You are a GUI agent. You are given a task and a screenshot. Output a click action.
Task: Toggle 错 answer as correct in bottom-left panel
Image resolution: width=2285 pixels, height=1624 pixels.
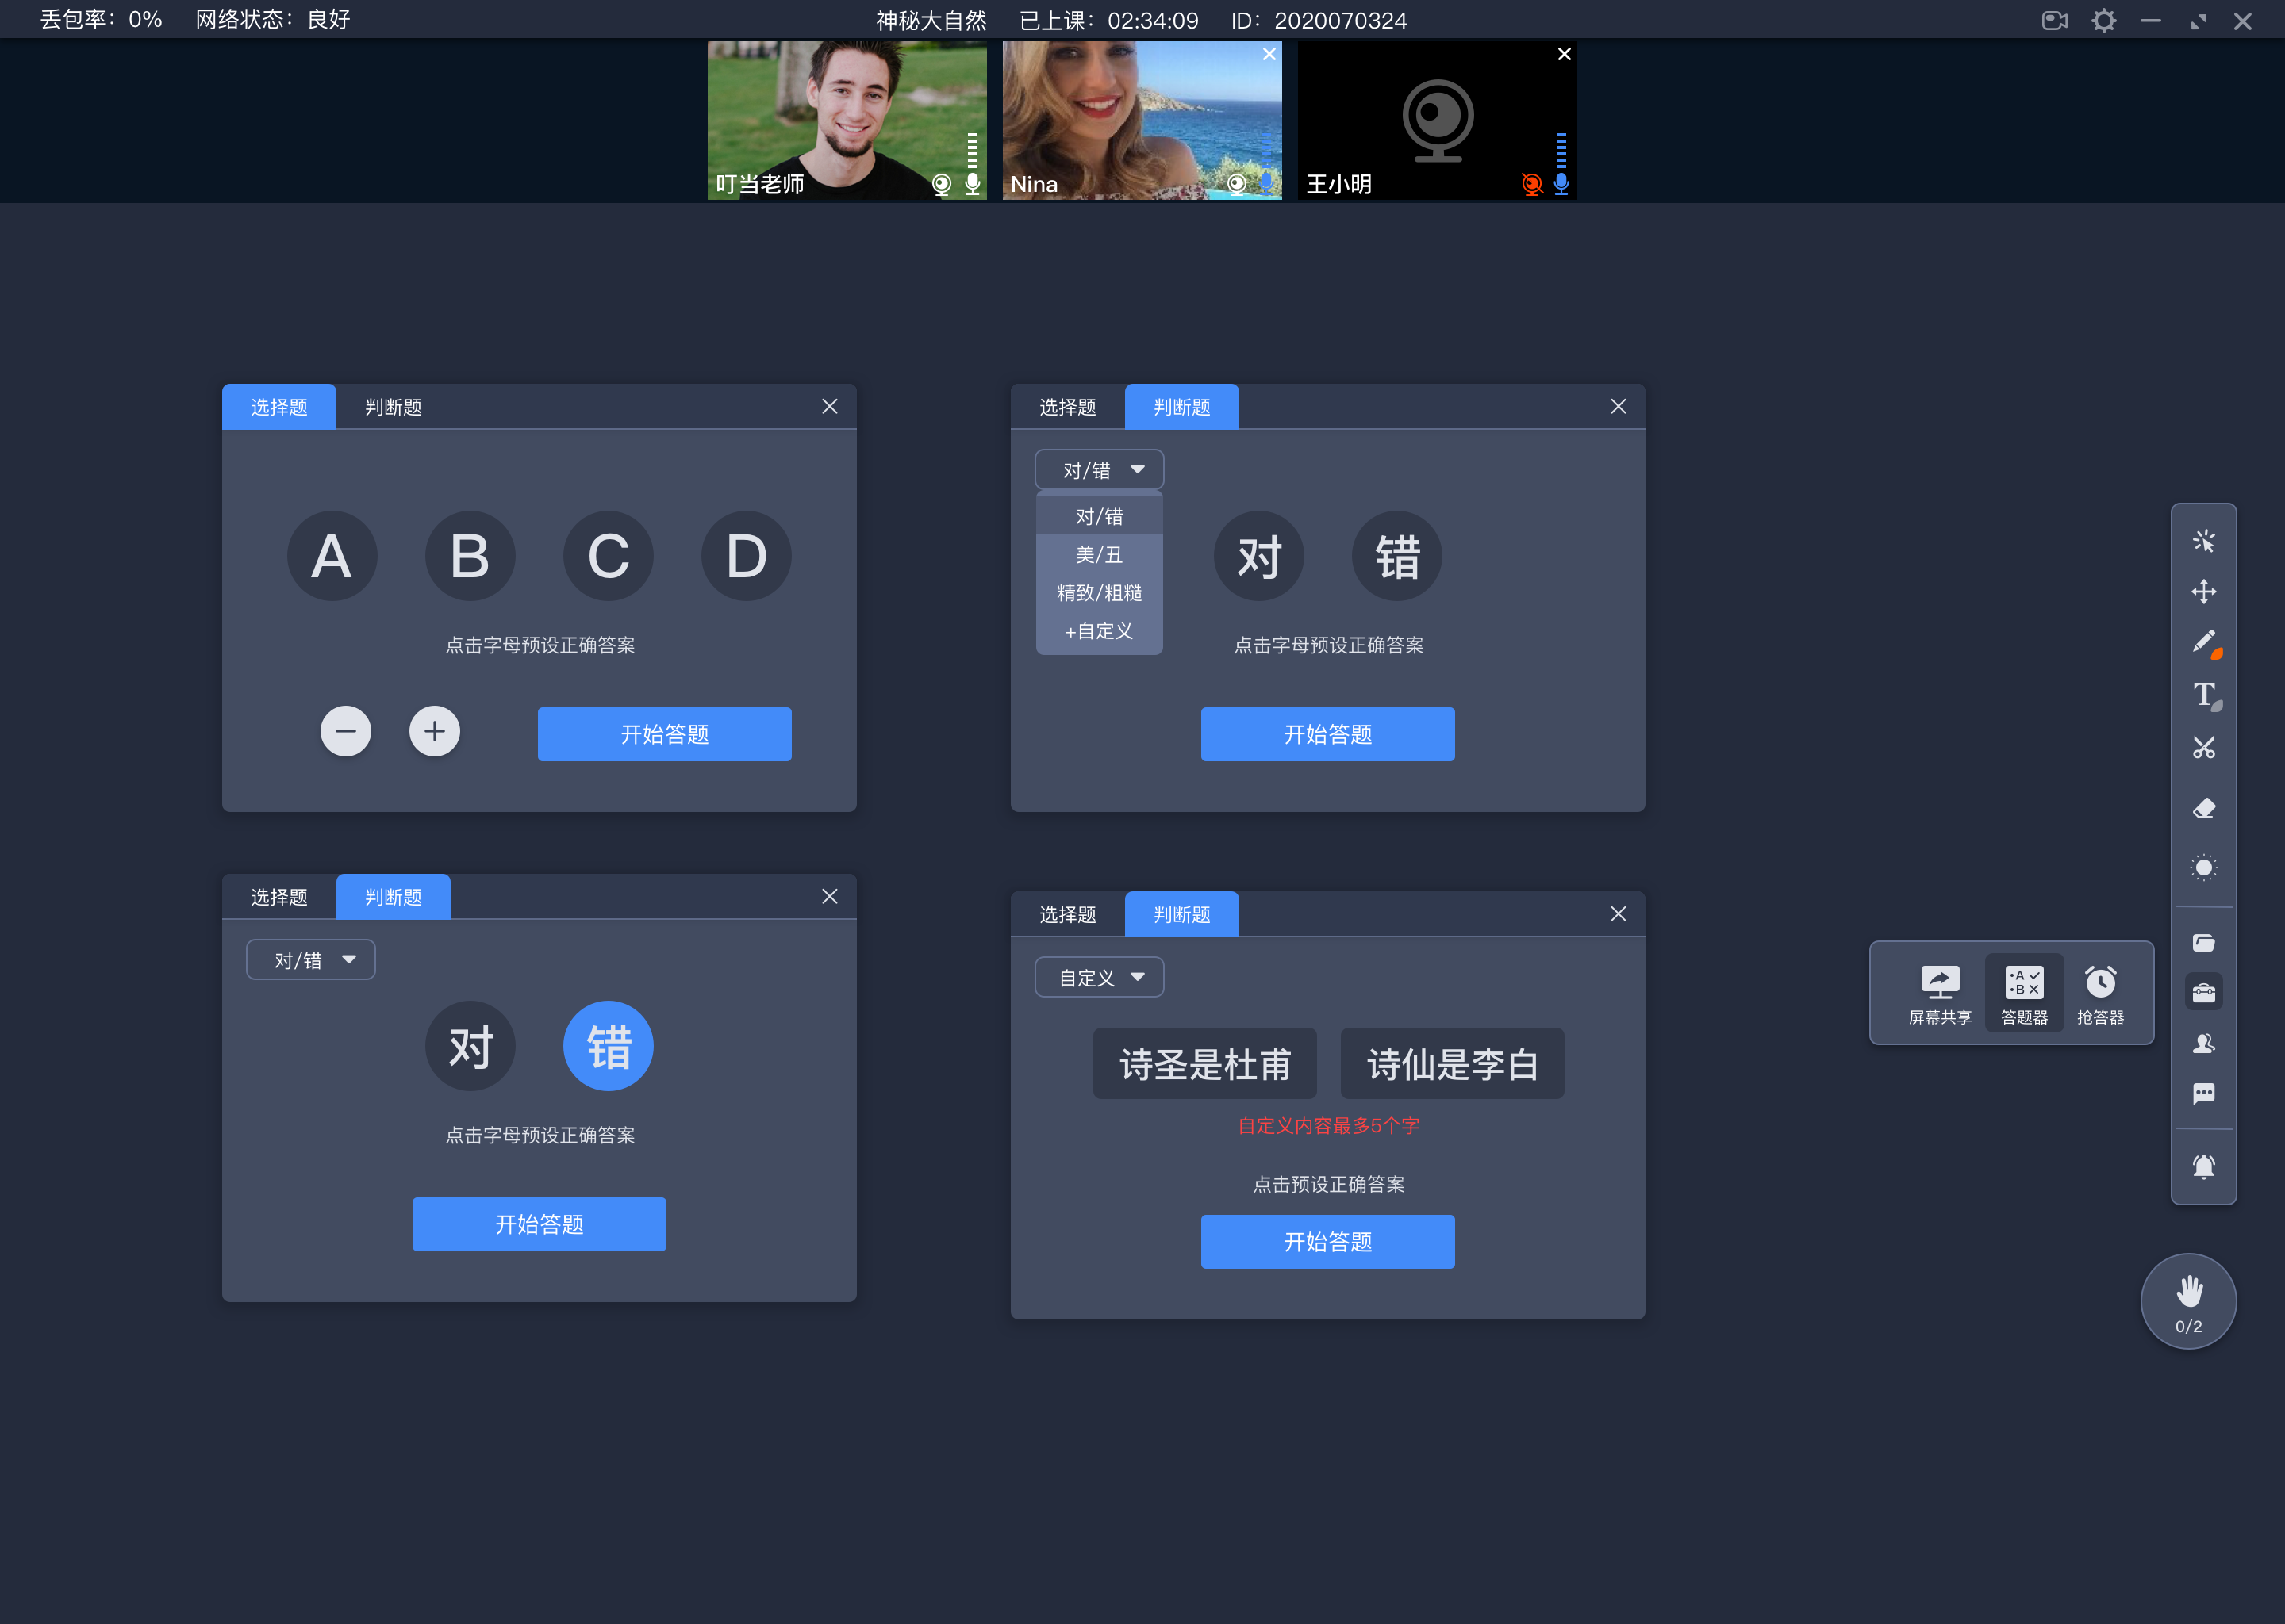606,1046
